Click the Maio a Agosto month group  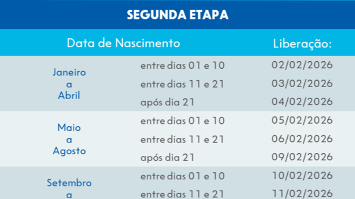[69, 139]
